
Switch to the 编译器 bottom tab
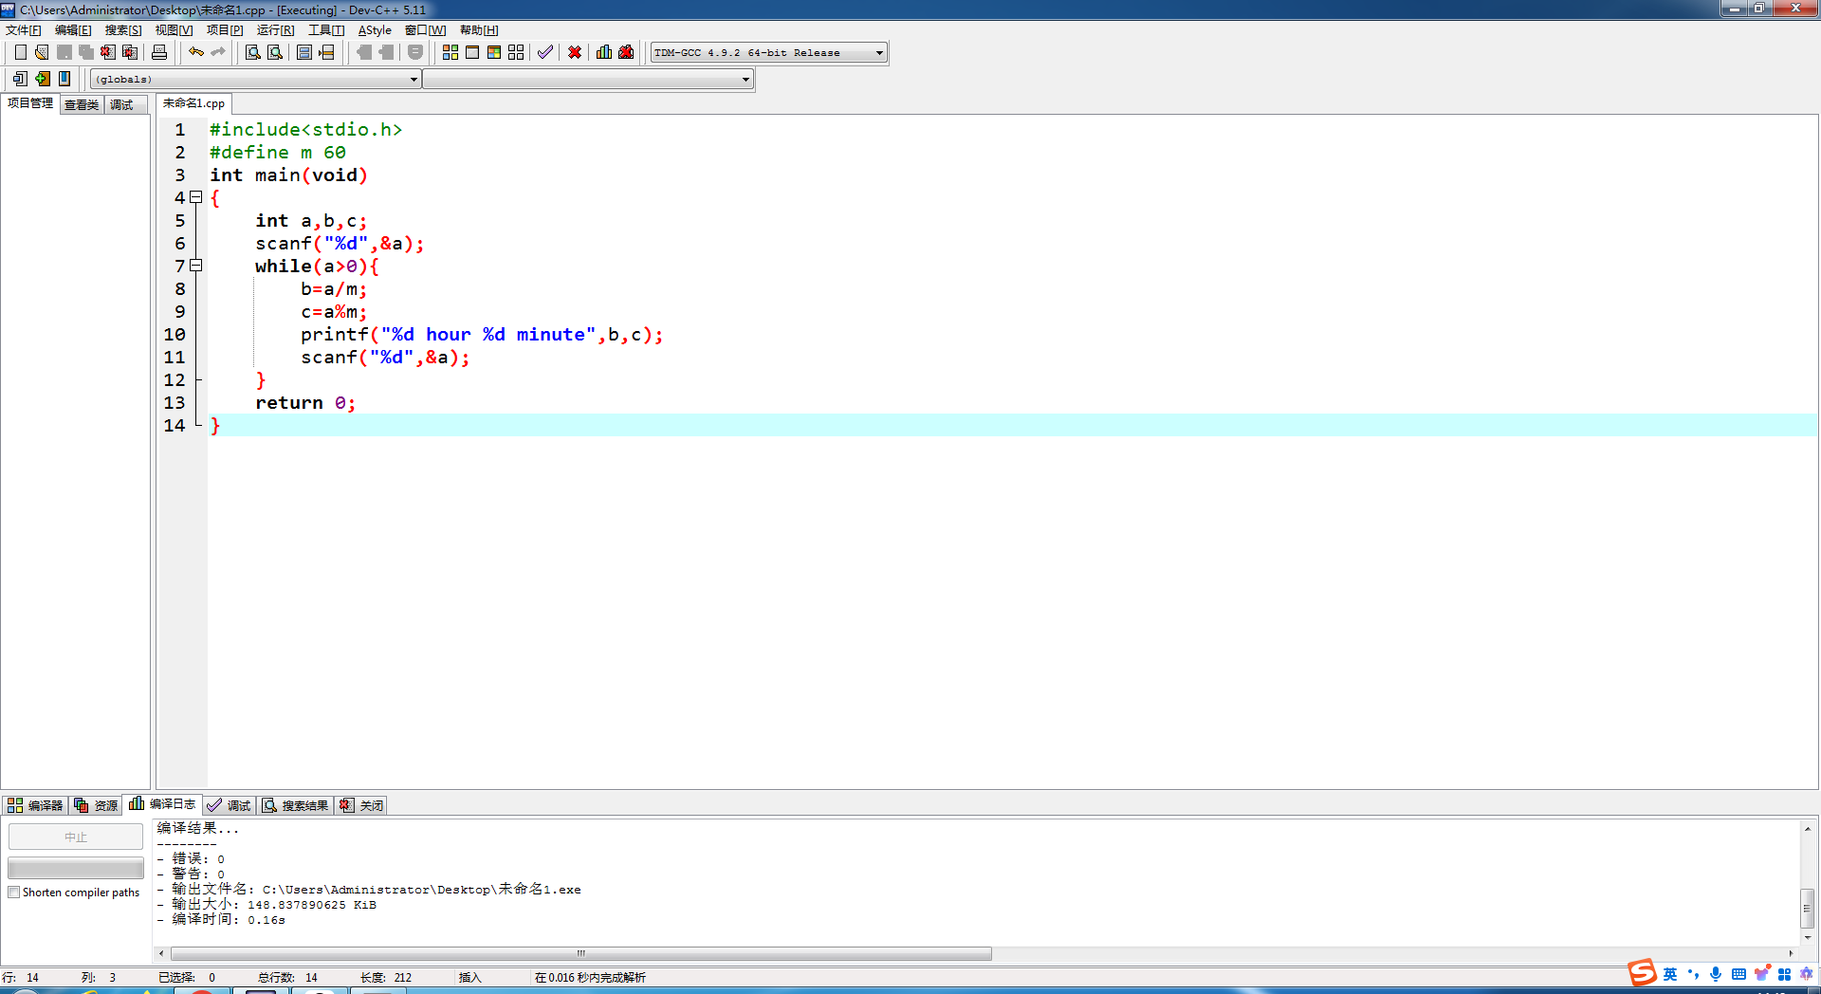35,805
